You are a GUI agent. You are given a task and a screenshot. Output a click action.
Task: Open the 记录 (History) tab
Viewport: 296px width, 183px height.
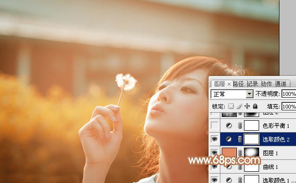coord(252,84)
